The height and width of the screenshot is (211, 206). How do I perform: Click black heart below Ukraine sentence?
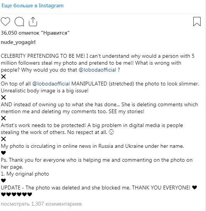coord(3,153)
